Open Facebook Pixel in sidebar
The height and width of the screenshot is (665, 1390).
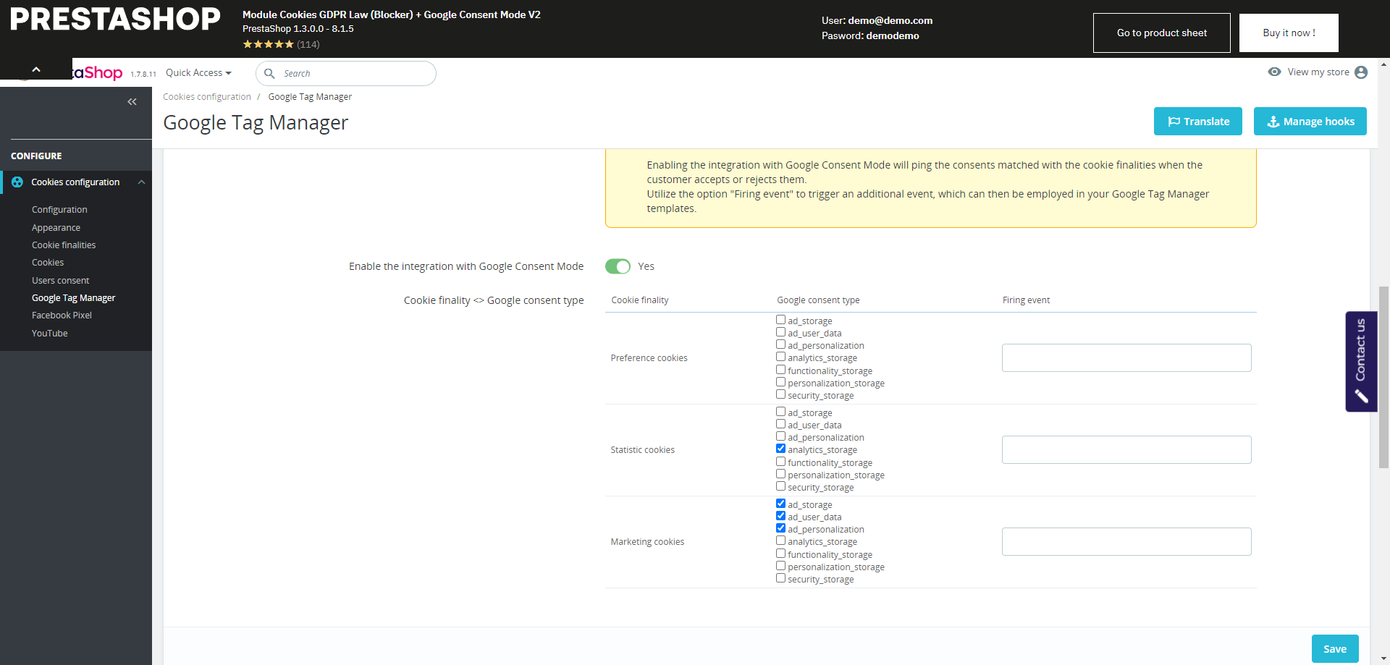click(x=62, y=315)
